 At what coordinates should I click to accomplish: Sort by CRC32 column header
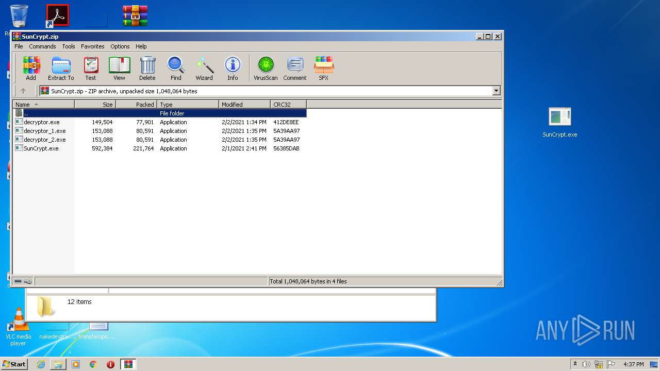coord(288,104)
